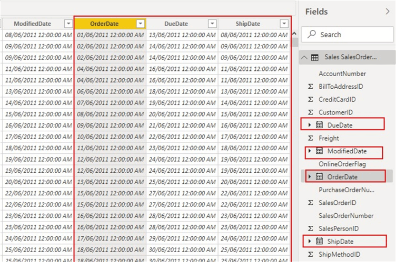This screenshot has height=262, width=396.
Task: Click the sigma icon beside BillToAddressID
Action: 310,87
